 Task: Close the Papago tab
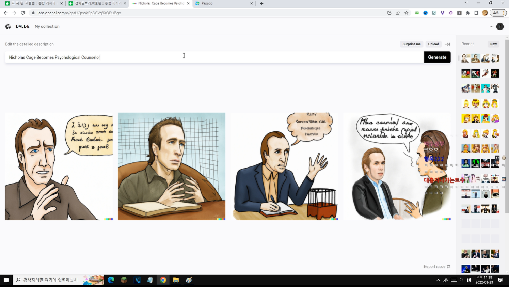(x=252, y=3)
